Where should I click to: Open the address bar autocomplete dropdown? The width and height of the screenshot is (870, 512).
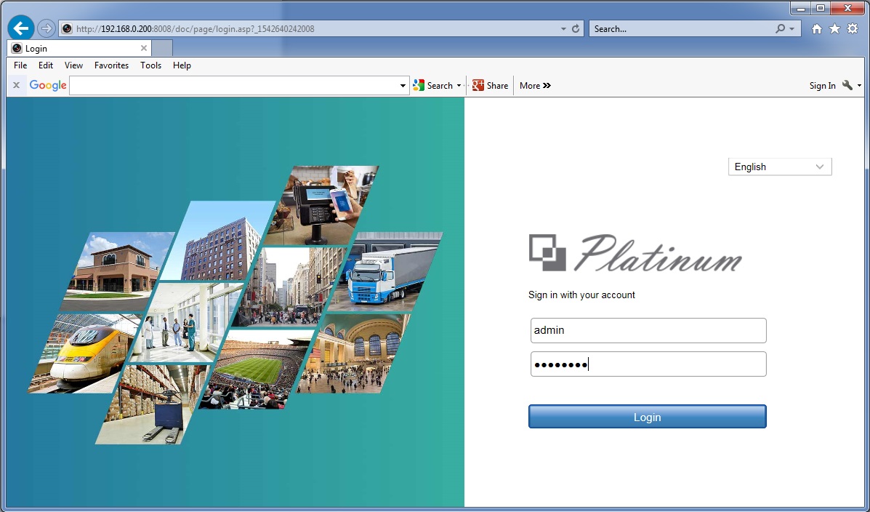(x=563, y=29)
